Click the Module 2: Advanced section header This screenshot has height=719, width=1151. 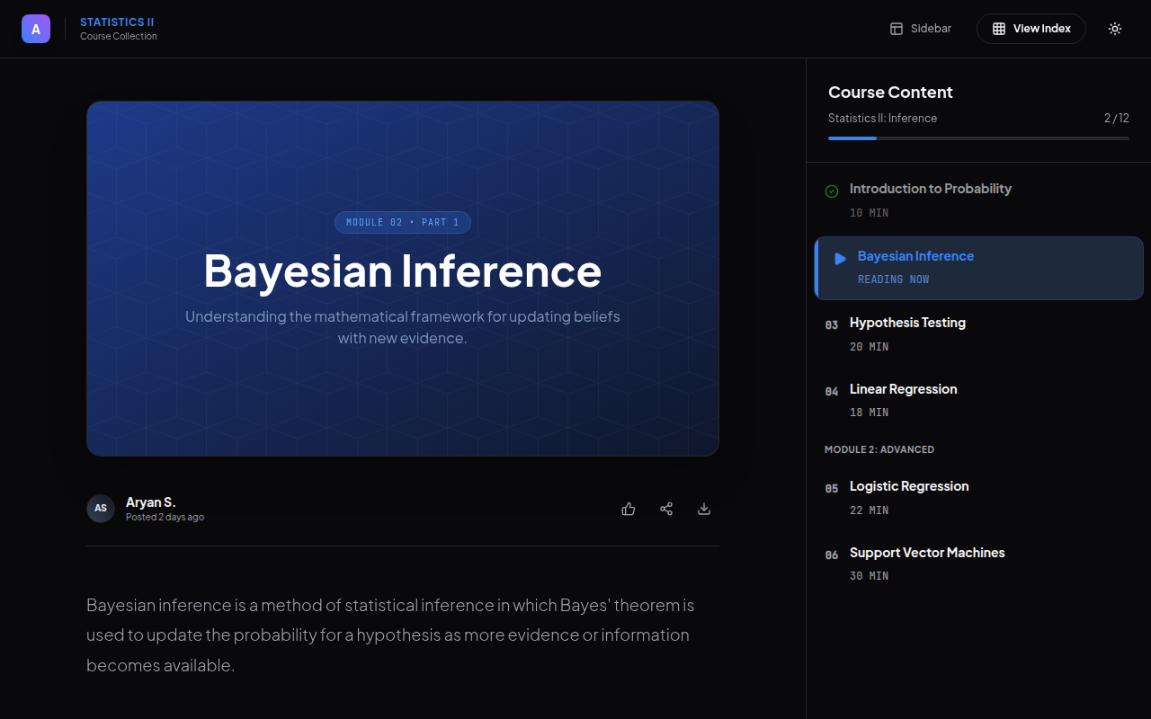pyautogui.click(x=879, y=449)
